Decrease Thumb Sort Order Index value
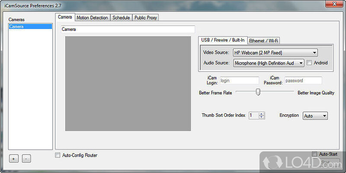The width and height of the screenshot is (346, 173). (x=262, y=117)
